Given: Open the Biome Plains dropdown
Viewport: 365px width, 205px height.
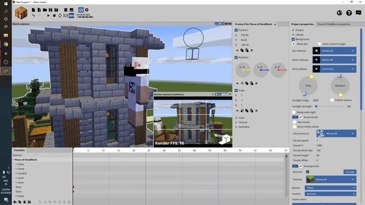Looking at the screenshot, I should (x=331, y=187).
